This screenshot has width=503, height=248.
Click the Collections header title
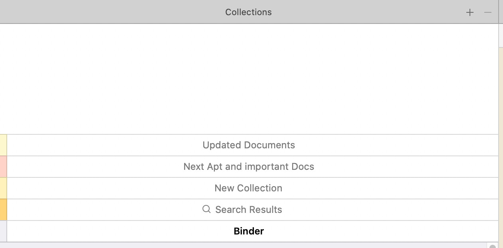click(x=248, y=12)
